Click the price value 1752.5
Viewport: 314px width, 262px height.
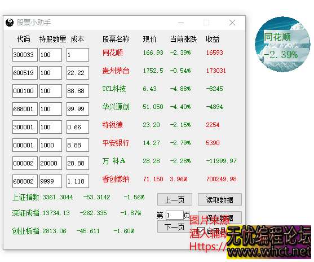(153, 71)
